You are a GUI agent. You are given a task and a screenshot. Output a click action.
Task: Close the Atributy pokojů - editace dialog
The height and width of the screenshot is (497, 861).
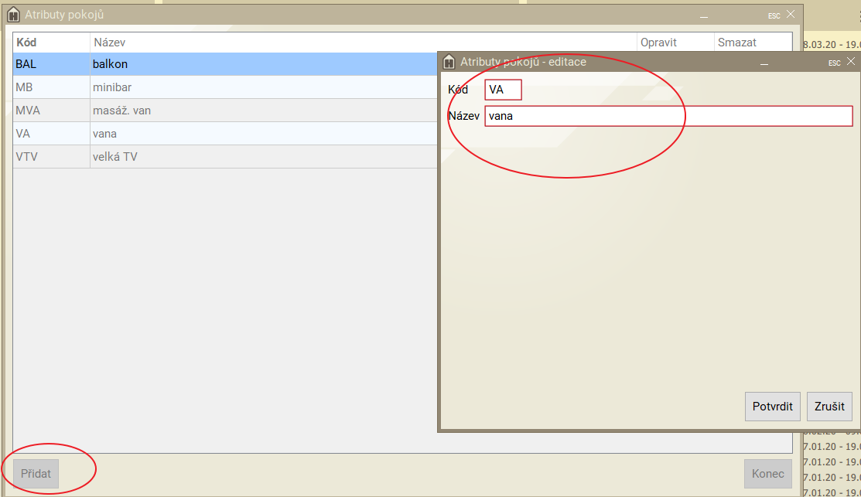(x=851, y=62)
